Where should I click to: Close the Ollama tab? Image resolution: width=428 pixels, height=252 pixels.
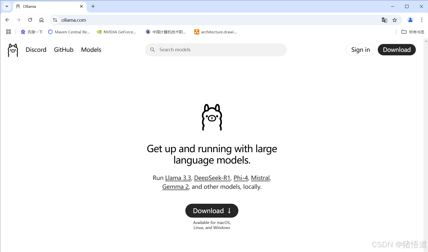[x=81, y=6]
